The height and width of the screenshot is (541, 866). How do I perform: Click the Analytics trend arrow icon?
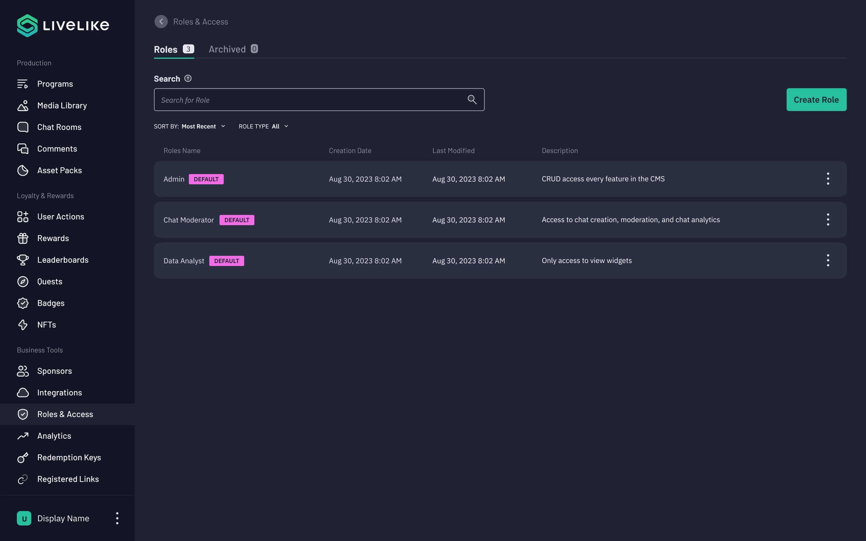23,436
